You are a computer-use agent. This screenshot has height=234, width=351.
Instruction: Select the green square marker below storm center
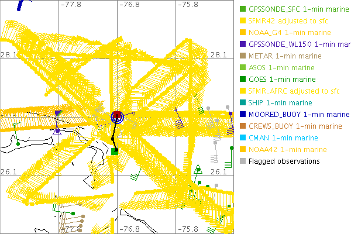pos(115,152)
